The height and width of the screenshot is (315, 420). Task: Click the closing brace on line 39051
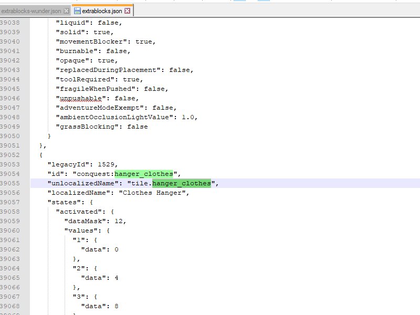click(41, 145)
